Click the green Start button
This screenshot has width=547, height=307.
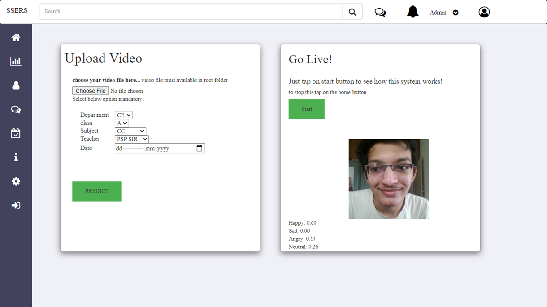coord(307,109)
